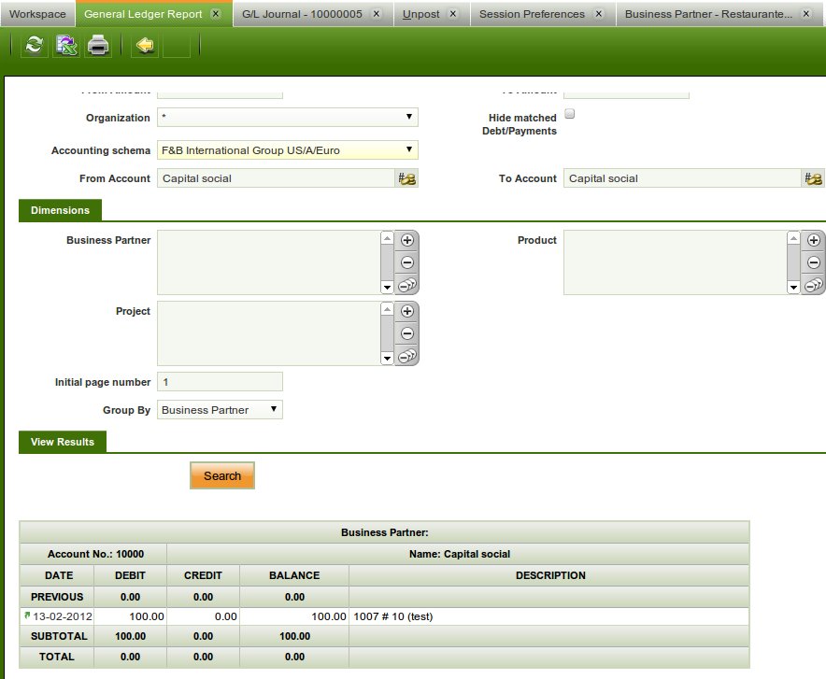Click the Initial page number field

[220, 382]
